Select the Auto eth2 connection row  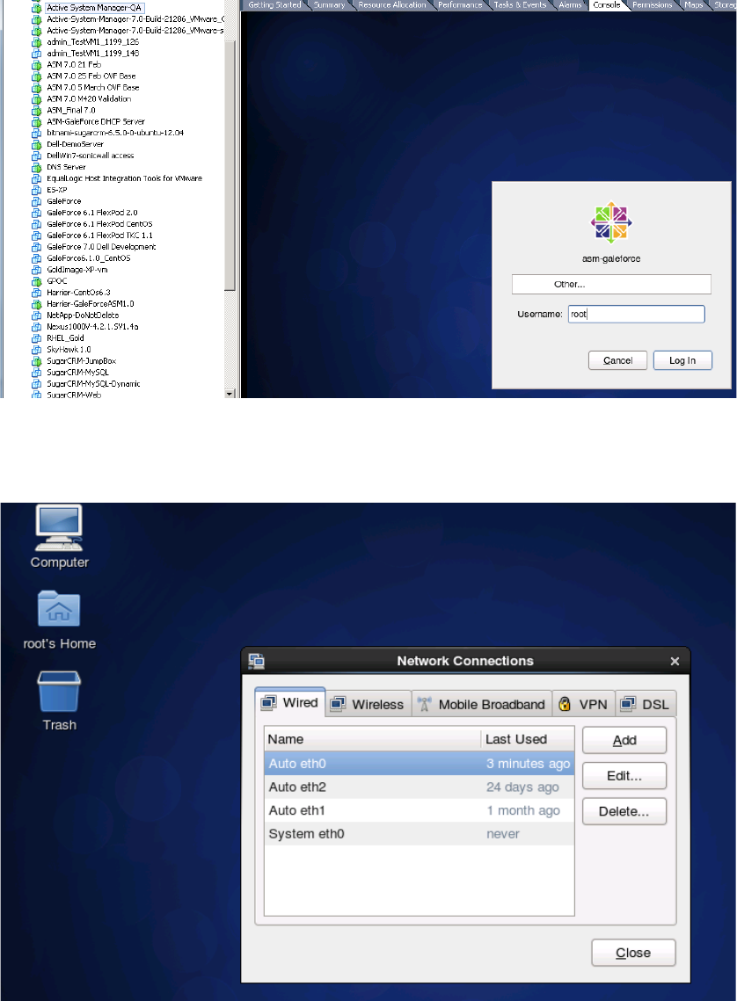[419, 787]
